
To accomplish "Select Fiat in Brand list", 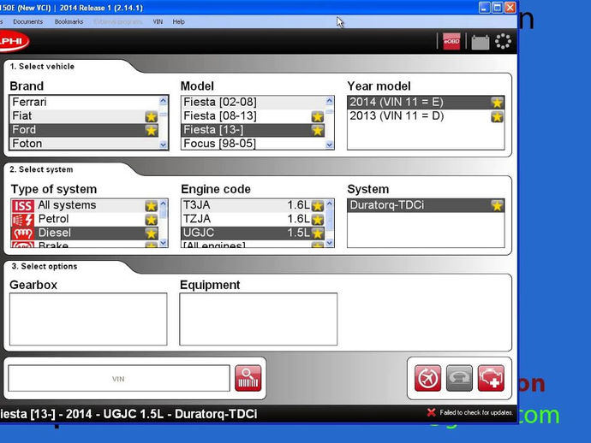I will (x=84, y=116).
